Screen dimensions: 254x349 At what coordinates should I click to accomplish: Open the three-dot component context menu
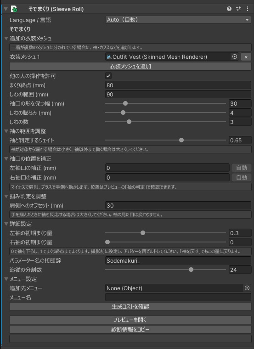(248, 9)
